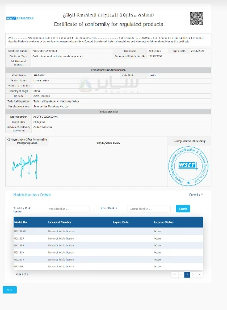Click the Product Approved result text

click(x=43, y=127)
